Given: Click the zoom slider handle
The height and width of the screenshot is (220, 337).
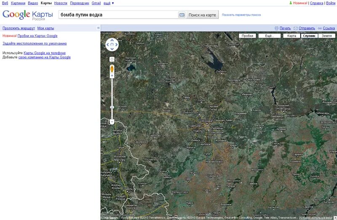Looking at the screenshot, I should pyautogui.click(x=112, y=107).
